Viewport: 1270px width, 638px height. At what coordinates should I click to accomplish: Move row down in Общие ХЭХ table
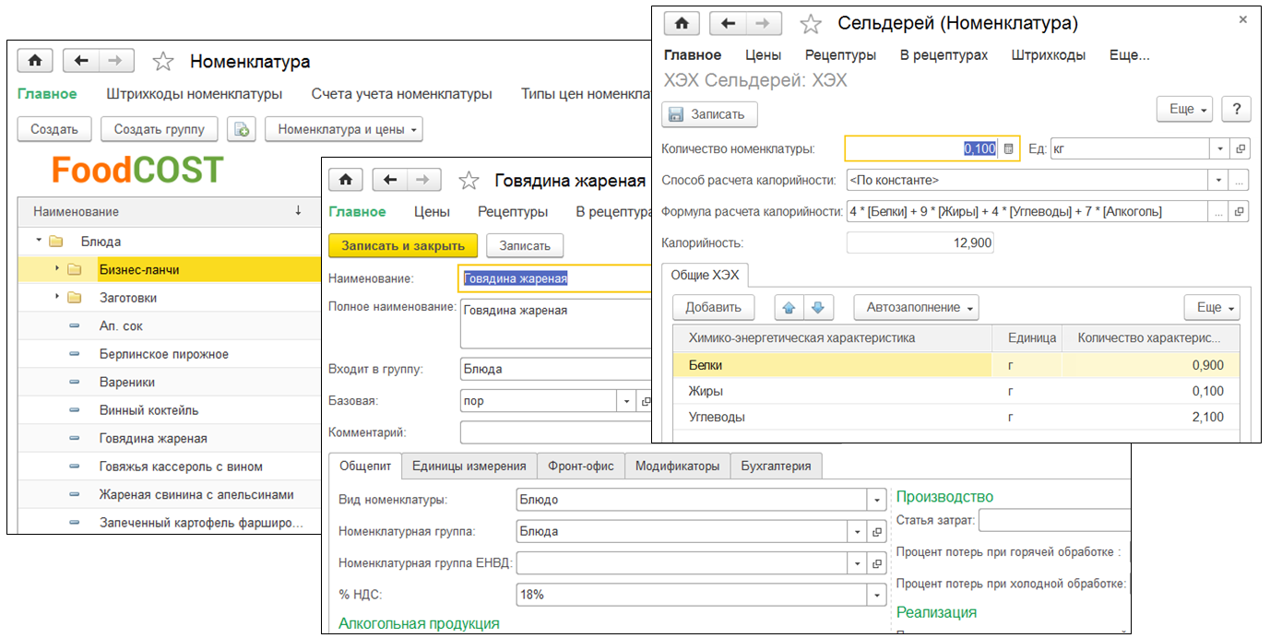click(819, 307)
